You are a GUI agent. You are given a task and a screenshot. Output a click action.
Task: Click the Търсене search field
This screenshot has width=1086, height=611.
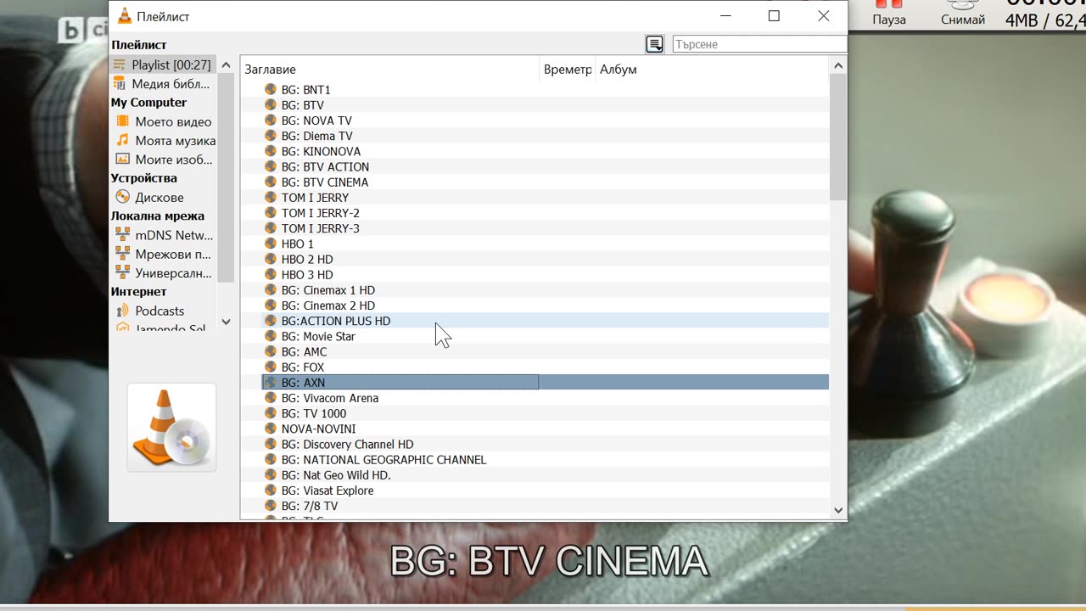pos(759,44)
